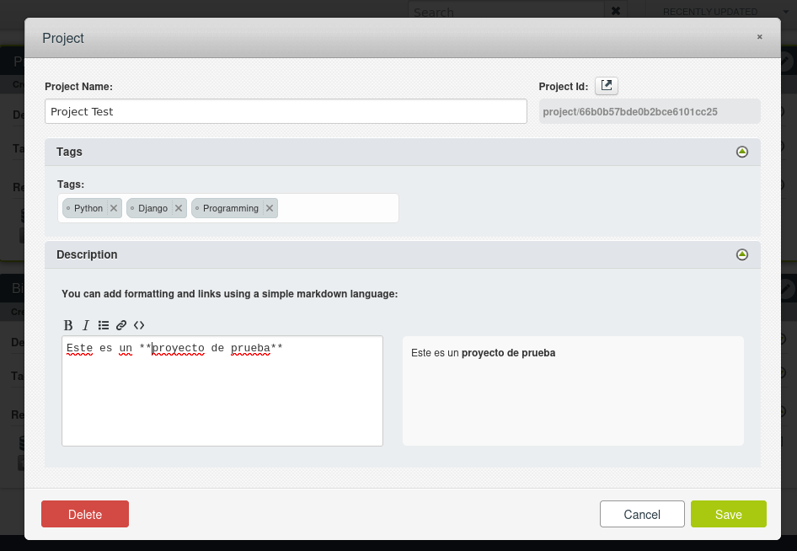Click the Bold formatting icon
797x551 pixels.
pyautogui.click(x=68, y=325)
